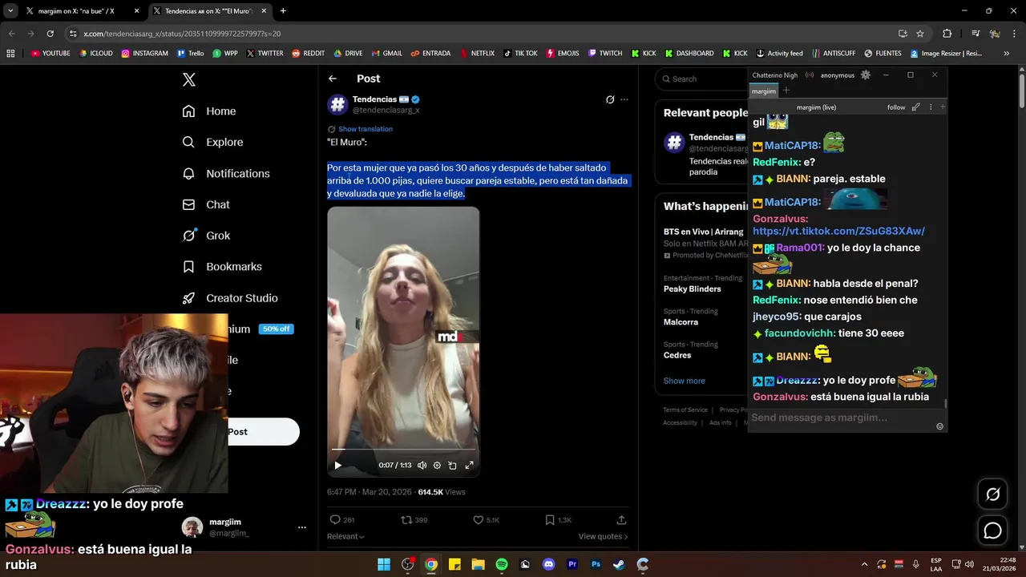
Task: Open Tendencias profile avatar on the post
Action: pos(337,104)
